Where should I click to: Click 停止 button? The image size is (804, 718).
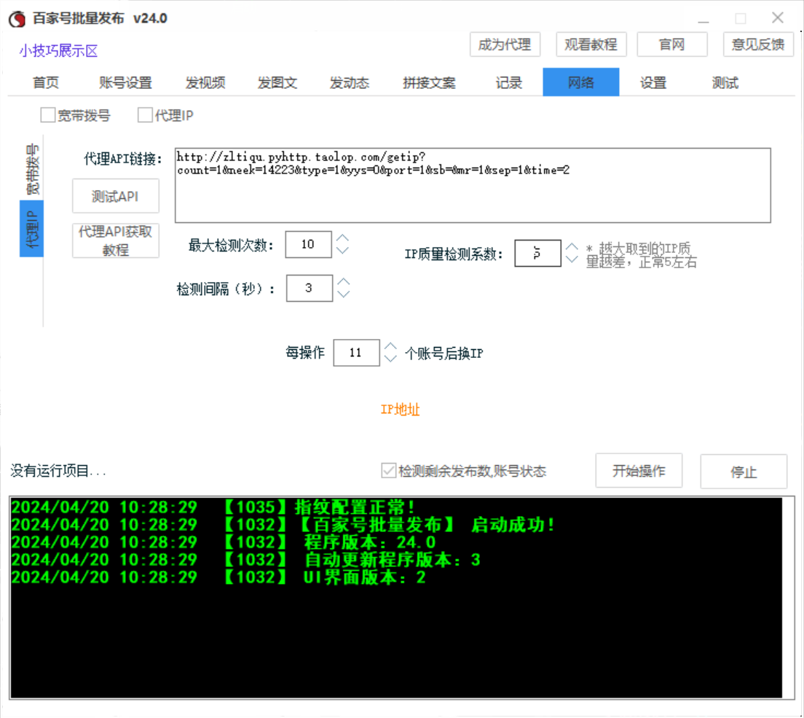click(744, 472)
